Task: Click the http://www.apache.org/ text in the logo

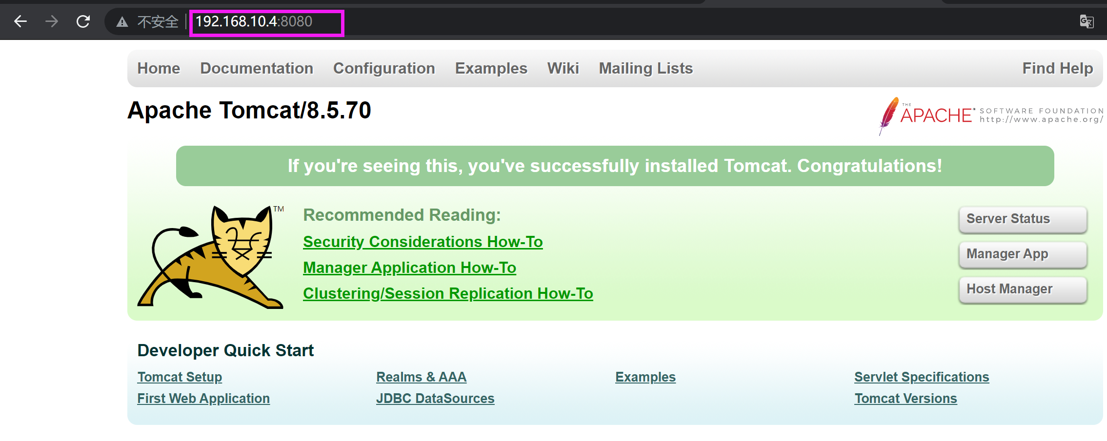Action: pos(1041,119)
